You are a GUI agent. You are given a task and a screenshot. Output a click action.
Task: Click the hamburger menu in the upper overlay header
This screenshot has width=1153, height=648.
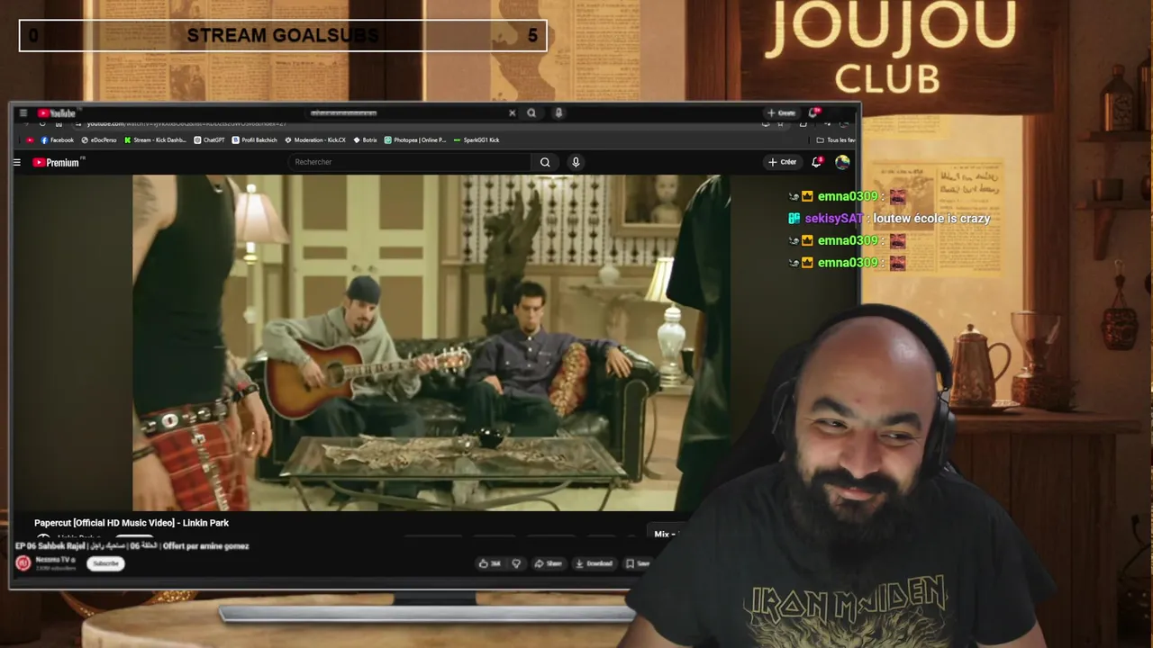tap(23, 113)
